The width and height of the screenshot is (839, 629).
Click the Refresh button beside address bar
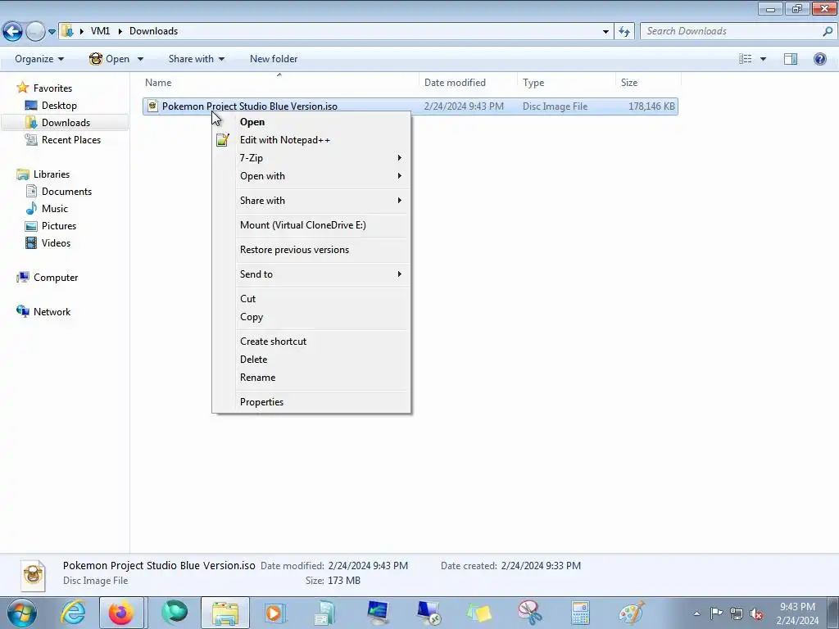624,32
